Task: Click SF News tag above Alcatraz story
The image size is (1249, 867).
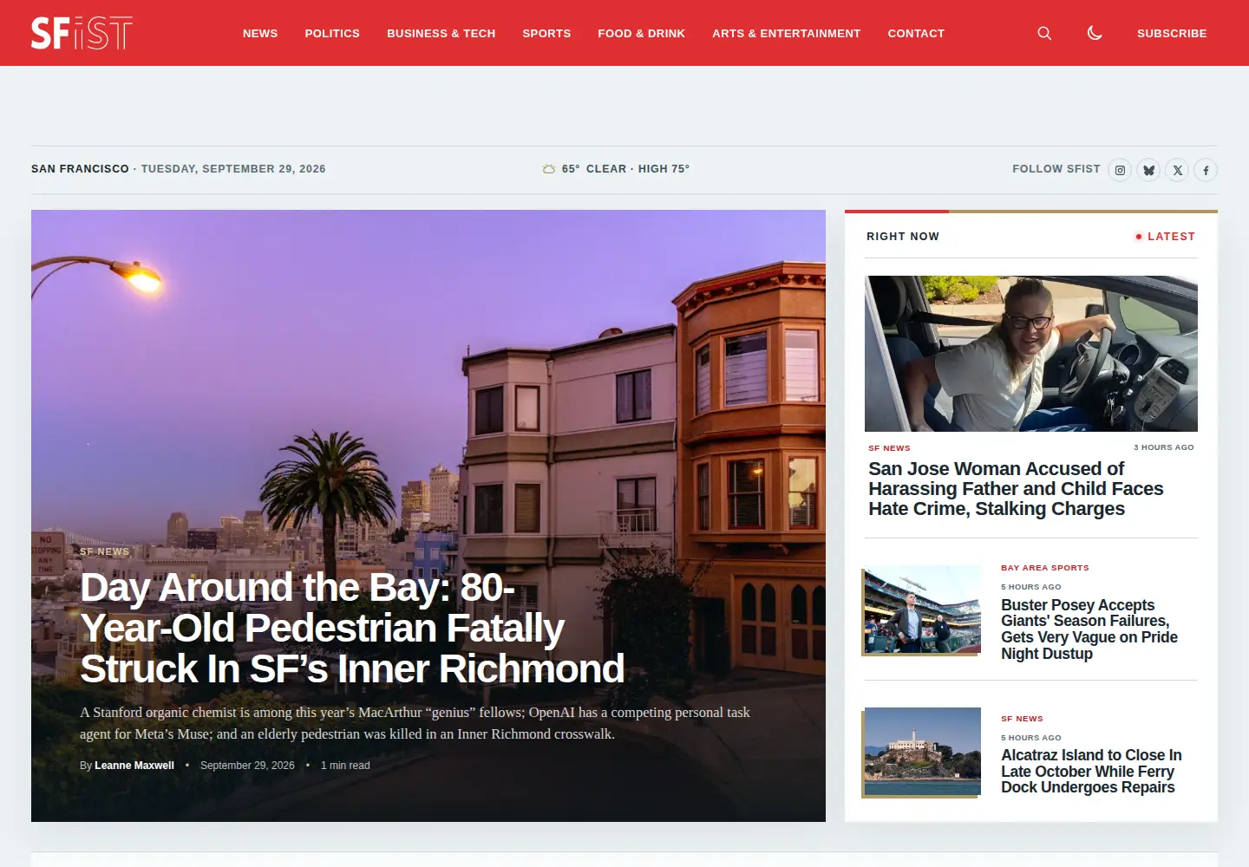Action: [x=1022, y=719]
